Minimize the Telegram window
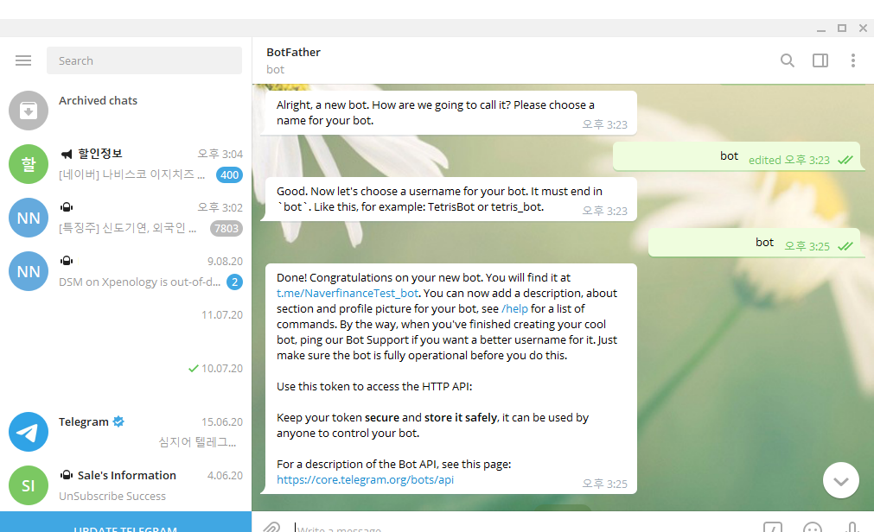Screen dimensions: 874x532 820,28
